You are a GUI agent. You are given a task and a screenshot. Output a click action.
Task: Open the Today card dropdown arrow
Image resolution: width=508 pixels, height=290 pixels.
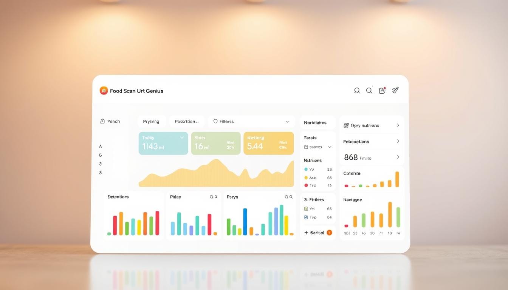(182, 138)
